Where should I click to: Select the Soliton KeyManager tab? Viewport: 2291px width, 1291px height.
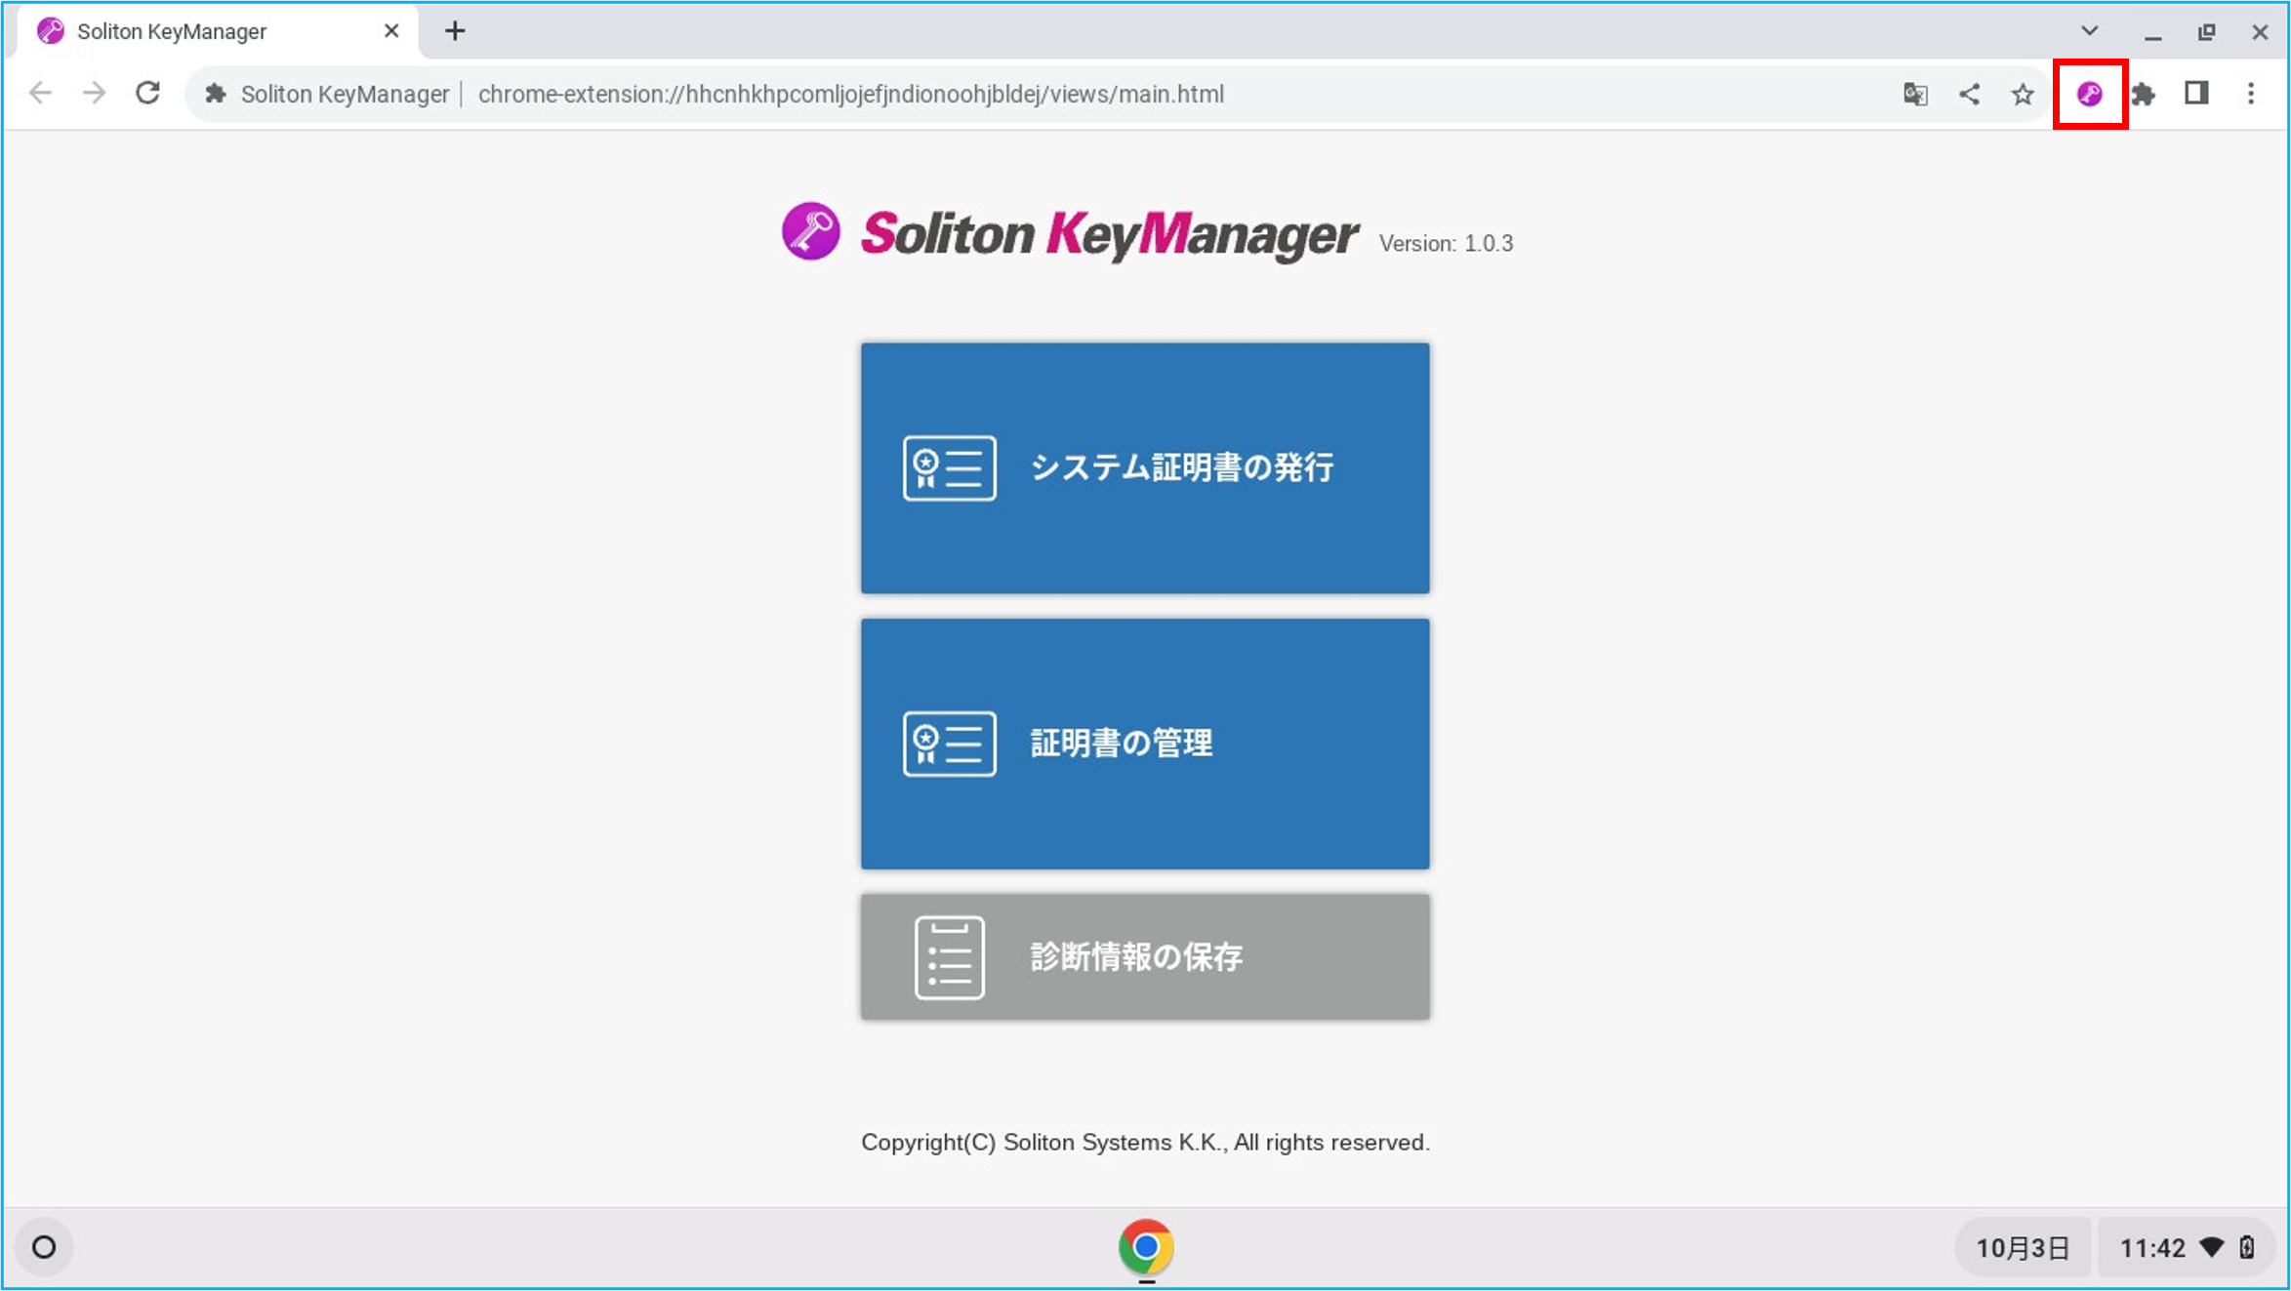220,31
